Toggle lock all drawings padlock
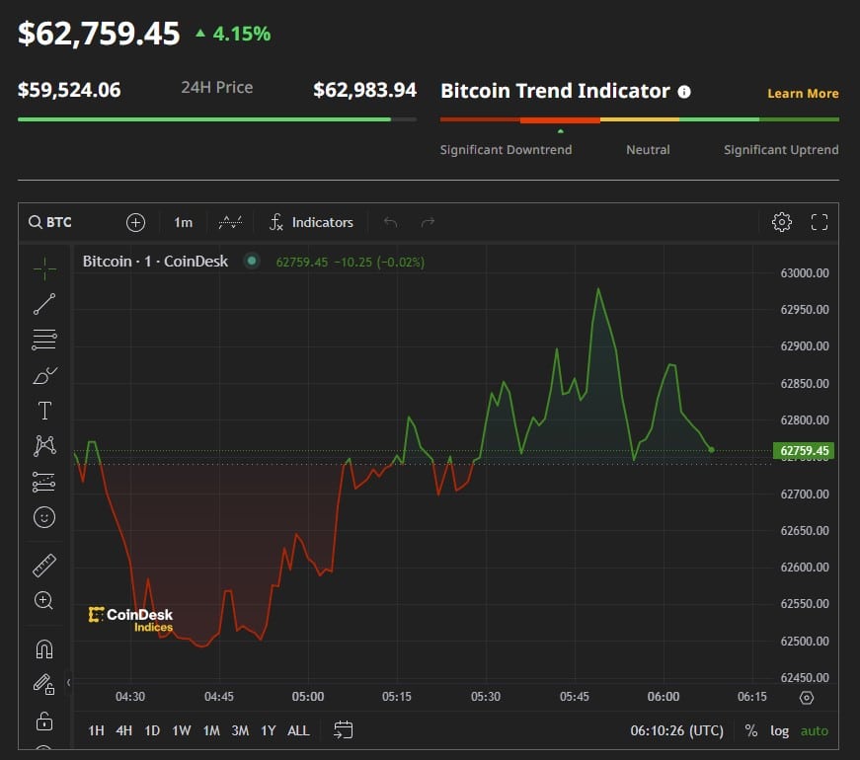860x760 pixels. [x=44, y=722]
